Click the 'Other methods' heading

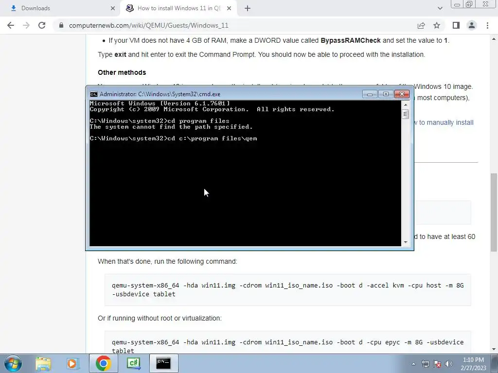tap(122, 72)
